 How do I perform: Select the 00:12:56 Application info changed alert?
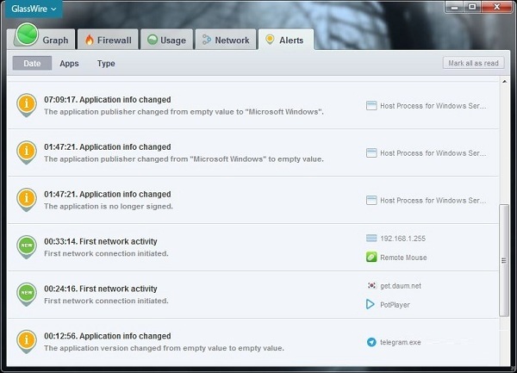[172, 342]
